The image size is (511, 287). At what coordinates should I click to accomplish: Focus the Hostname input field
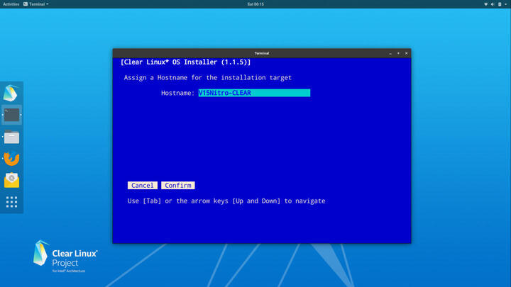(x=254, y=93)
